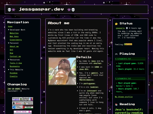Click the 'Website' badge with the bottle icon
The width and height of the screenshot is (153, 114).
[x=28, y=103]
